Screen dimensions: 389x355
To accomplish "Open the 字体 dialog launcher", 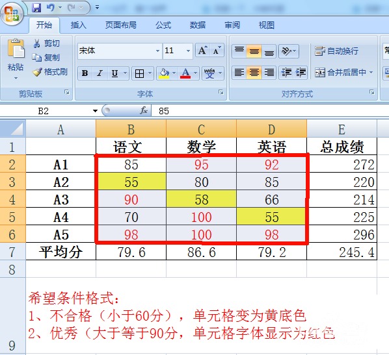I will point(221,92).
